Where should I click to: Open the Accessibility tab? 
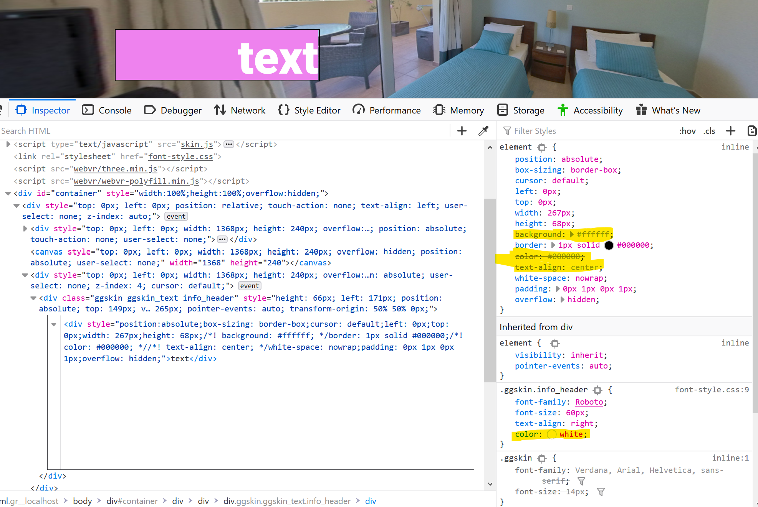click(x=590, y=110)
